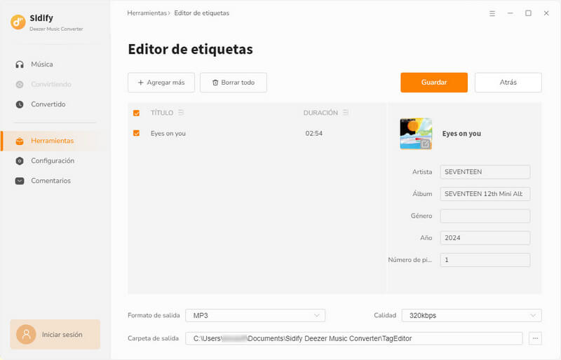Click the edit cover art icon
The width and height of the screenshot is (561, 360).
[x=425, y=144]
